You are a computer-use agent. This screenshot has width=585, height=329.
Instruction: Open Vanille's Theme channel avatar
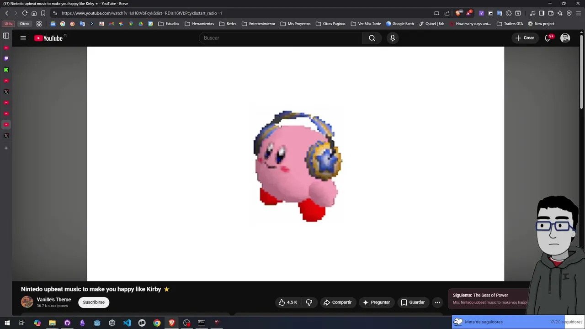tap(27, 302)
